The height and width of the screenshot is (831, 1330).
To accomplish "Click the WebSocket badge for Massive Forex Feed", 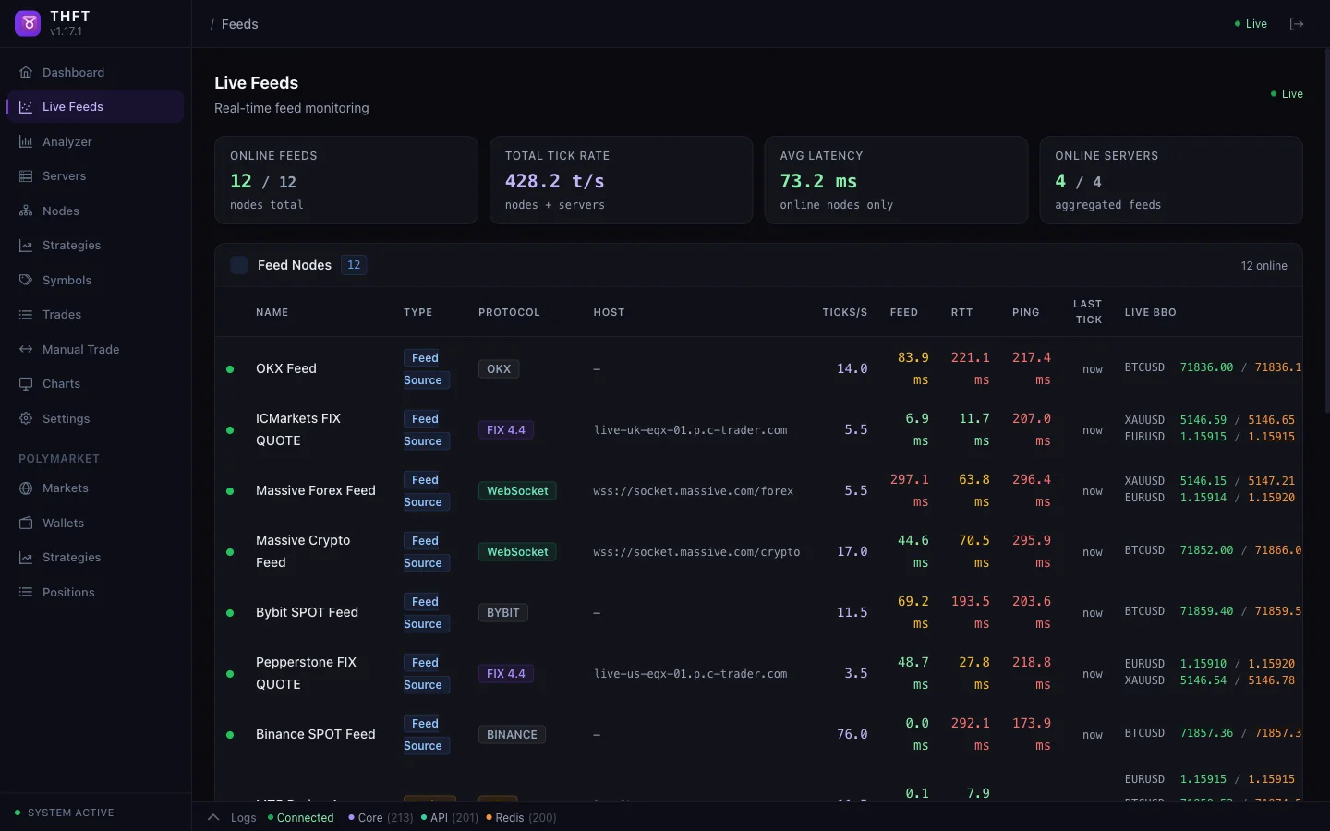I will [517, 491].
